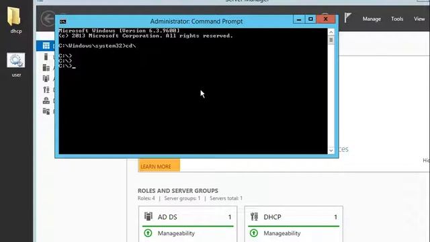Screen dimensions: 430x242
Task: Click the 'Server groups: 1' text
Action: (x=182, y=198)
